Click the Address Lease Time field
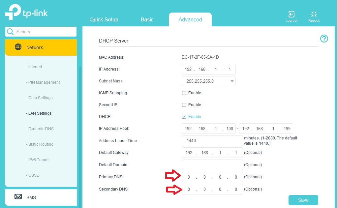The image size is (337, 208). pyautogui.click(x=212, y=141)
